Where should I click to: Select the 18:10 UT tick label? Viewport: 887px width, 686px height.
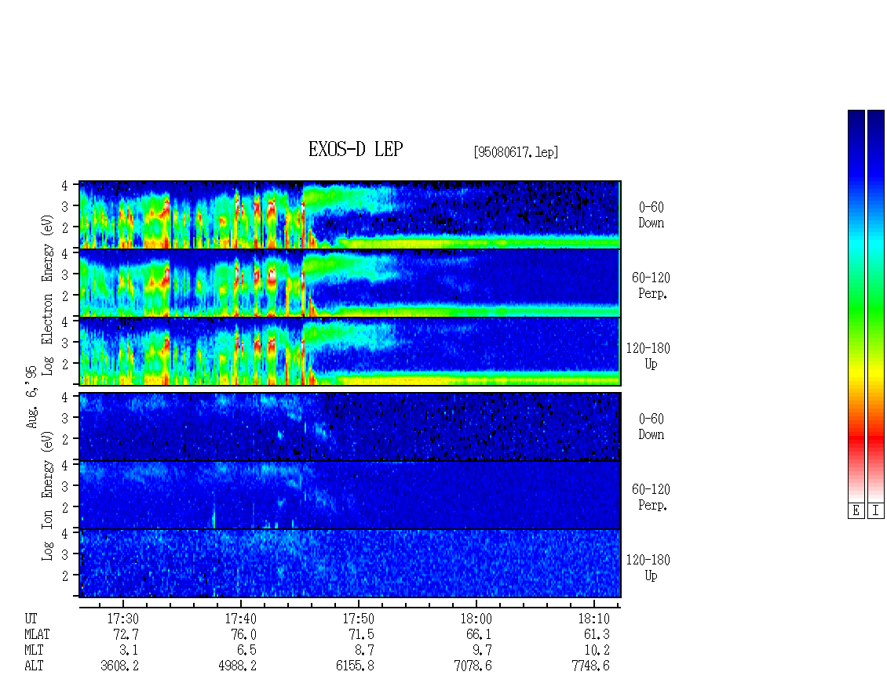tap(594, 619)
